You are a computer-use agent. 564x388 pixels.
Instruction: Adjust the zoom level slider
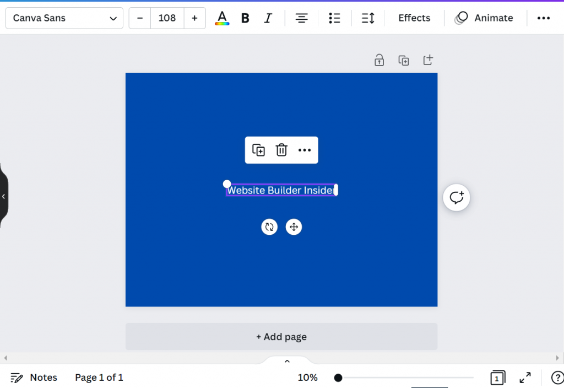[338, 378]
